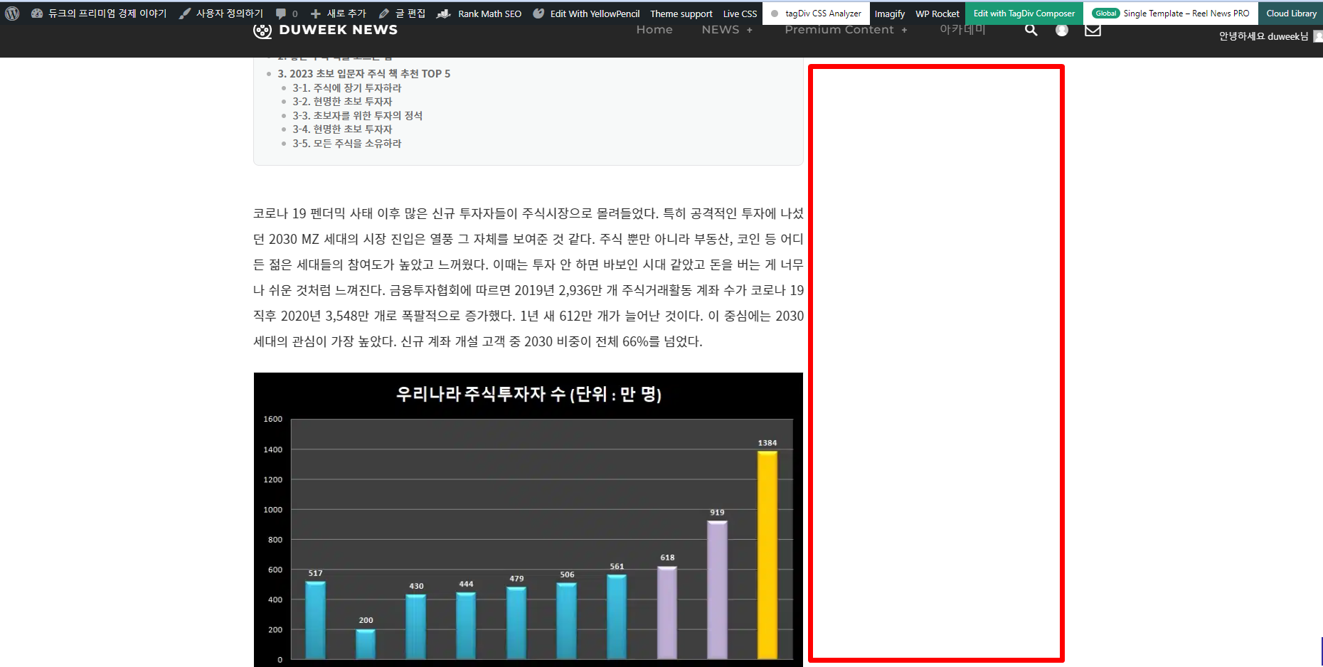
Task: Open Imagify menu
Action: pyautogui.click(x=889, y=14)
